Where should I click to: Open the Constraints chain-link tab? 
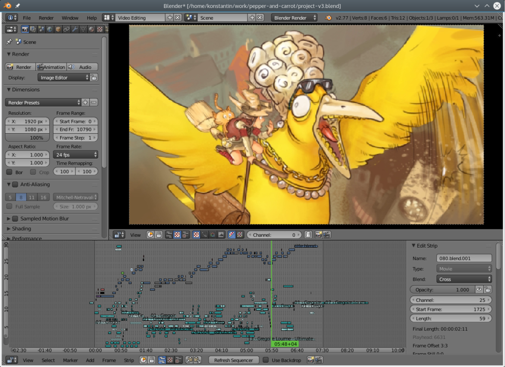[67, 29]
